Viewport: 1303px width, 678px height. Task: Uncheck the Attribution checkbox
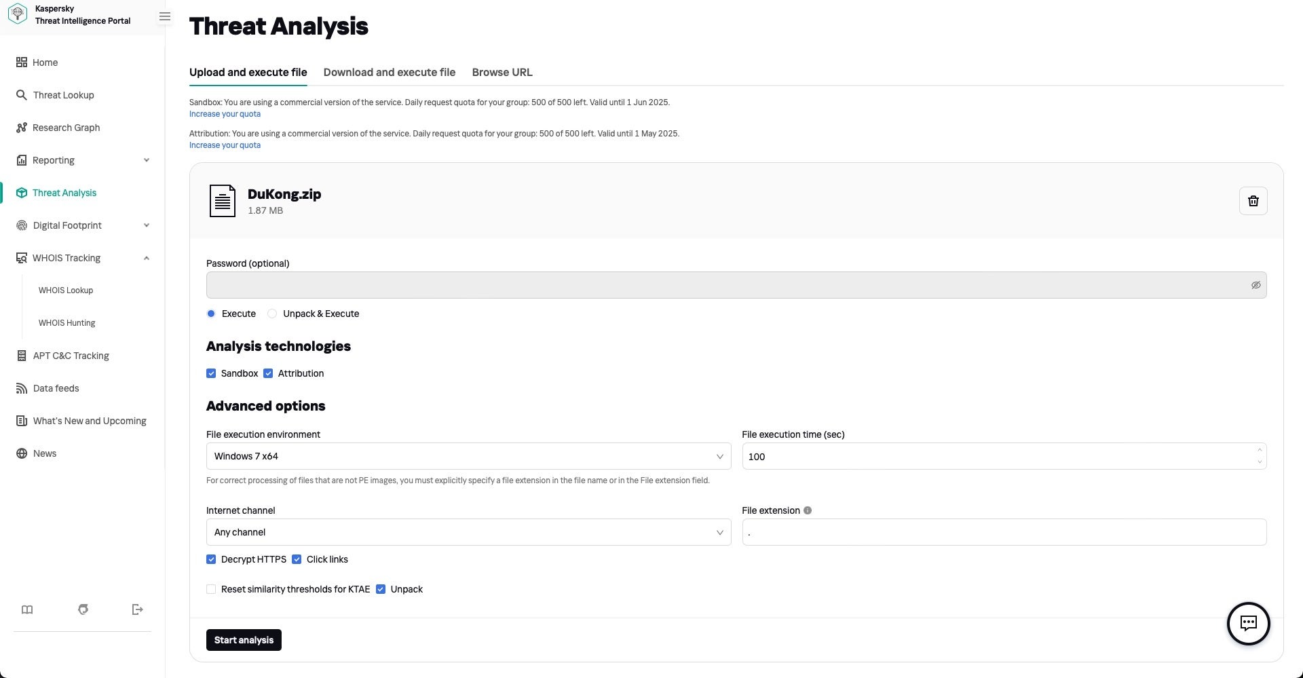coord(268,373)
